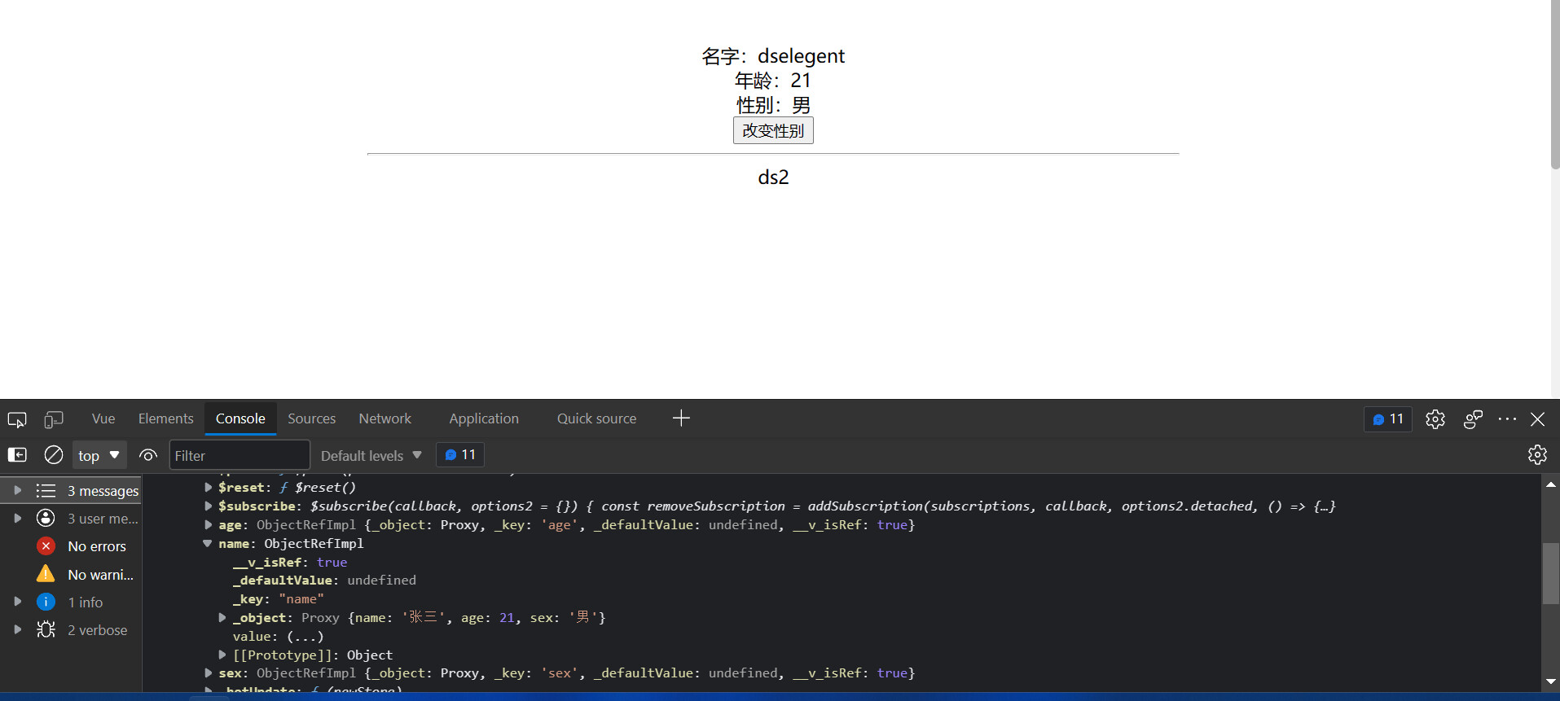Click the live expression eye icon
The width and height of the screenshot is (1560, 701).
point(148,455)
